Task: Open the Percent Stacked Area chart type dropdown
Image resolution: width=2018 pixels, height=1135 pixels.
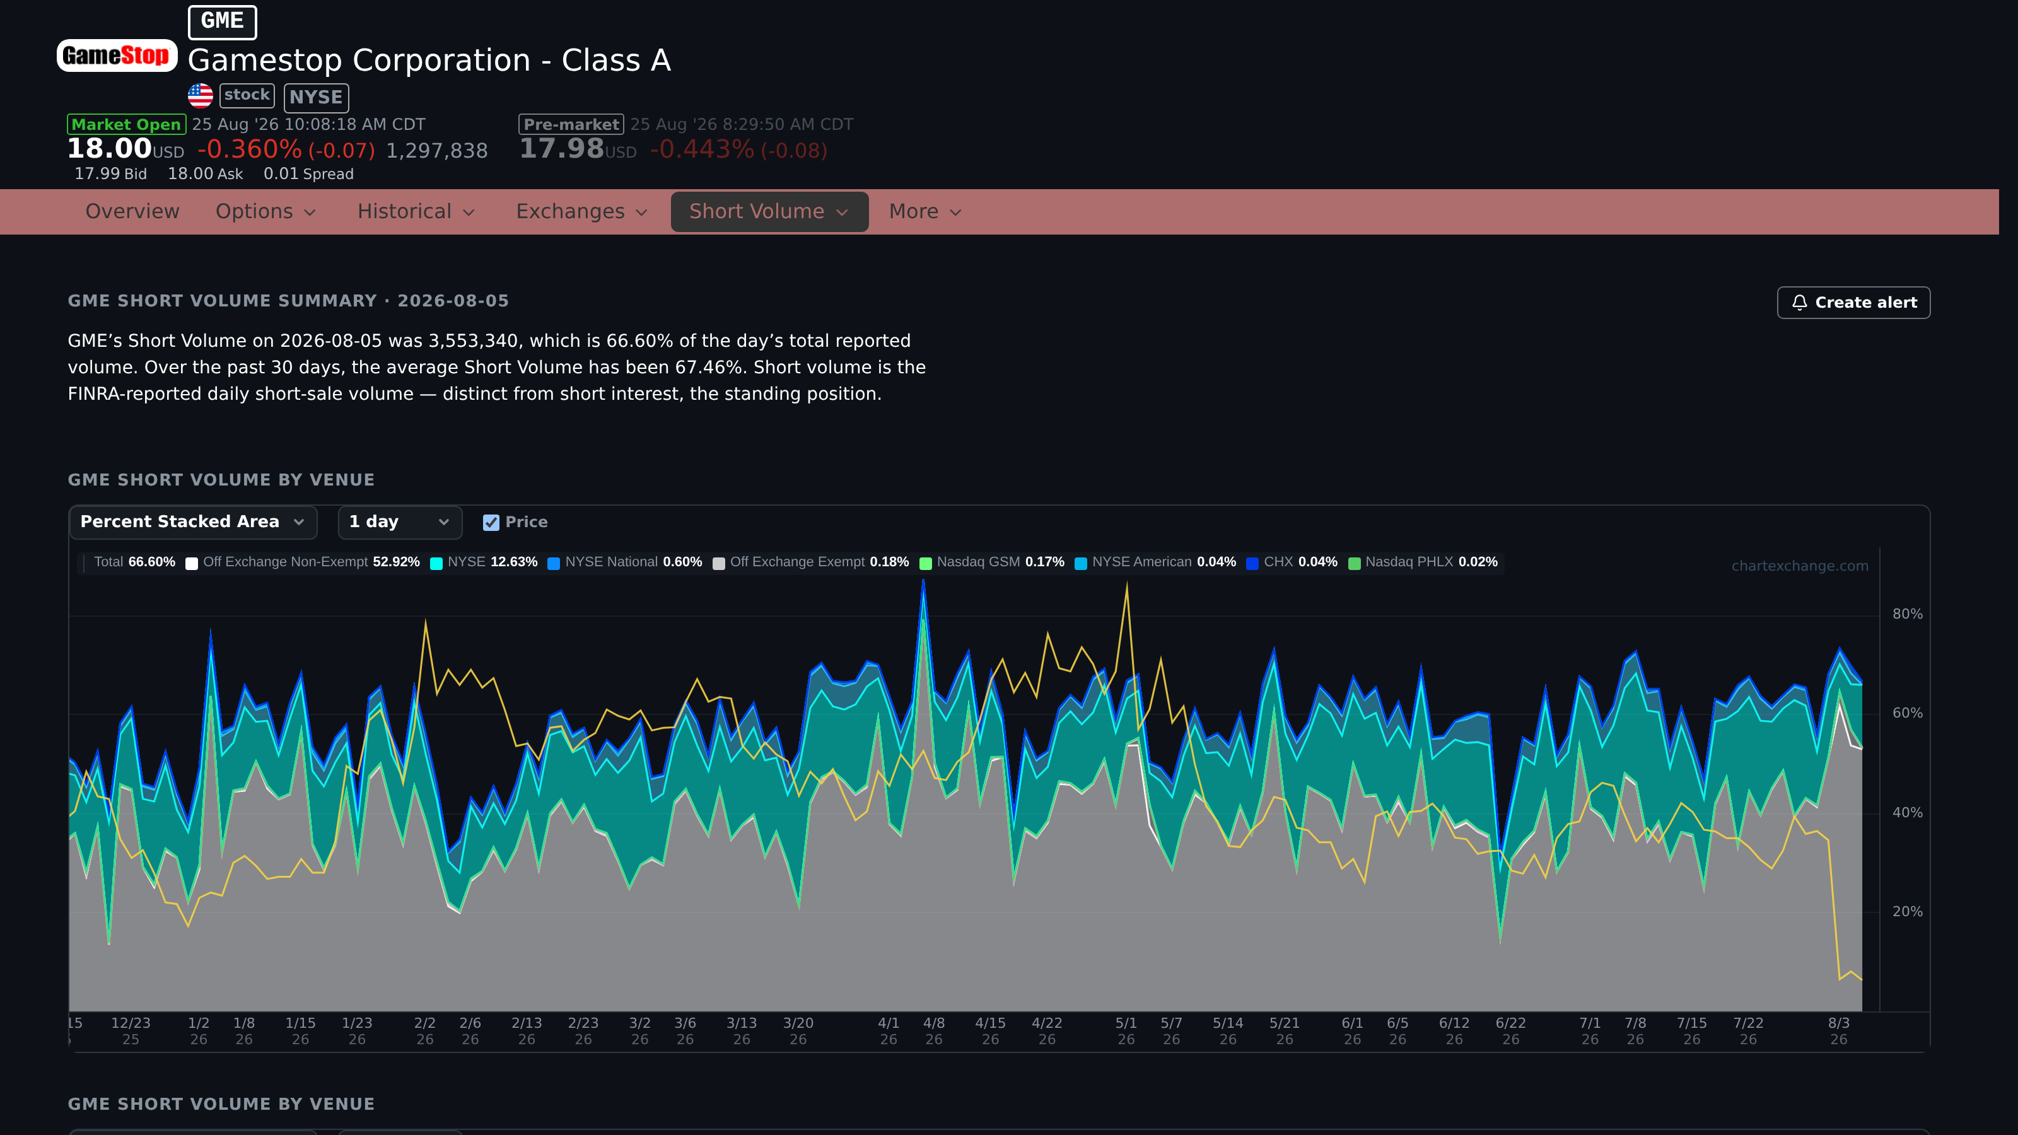Action: [x=193, y=523]
